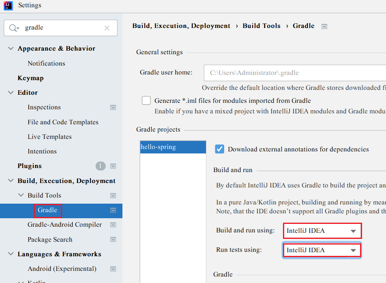Viewport: 386px width, 283px height.
Task: Click project-level icon beside Inspections
Action: tap(113, 107)
